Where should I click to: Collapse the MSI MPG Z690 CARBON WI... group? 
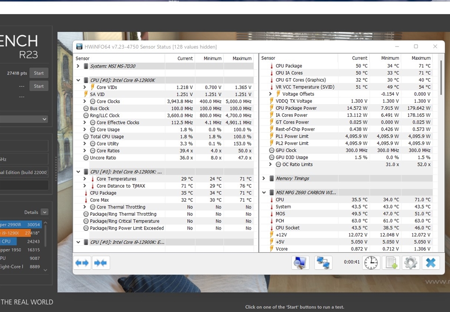pyautogui.click(x=264, y=193)
